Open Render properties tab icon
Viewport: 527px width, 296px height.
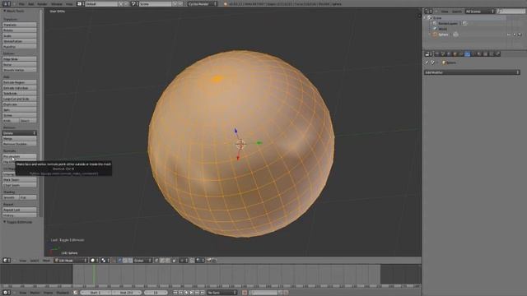coord(437,54)
